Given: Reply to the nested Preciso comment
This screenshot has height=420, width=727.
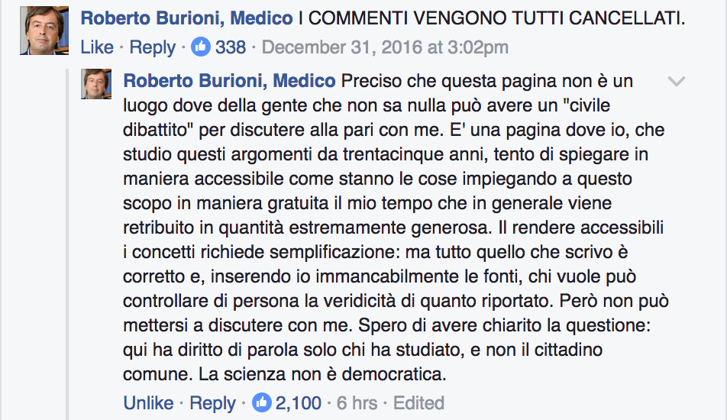Looking at the screenshot, I should 212,402.
